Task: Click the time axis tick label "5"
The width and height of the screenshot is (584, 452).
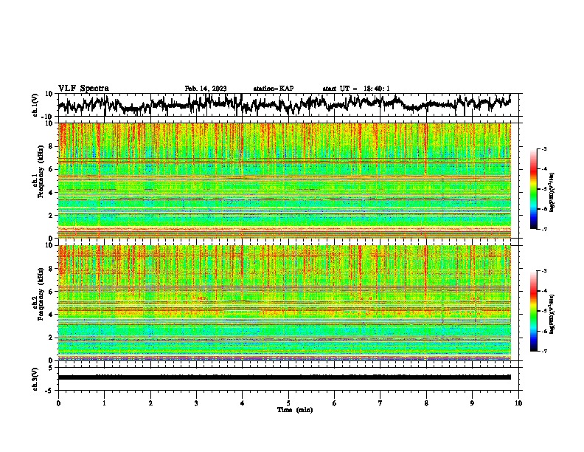Action: click(x=288, y=403)
